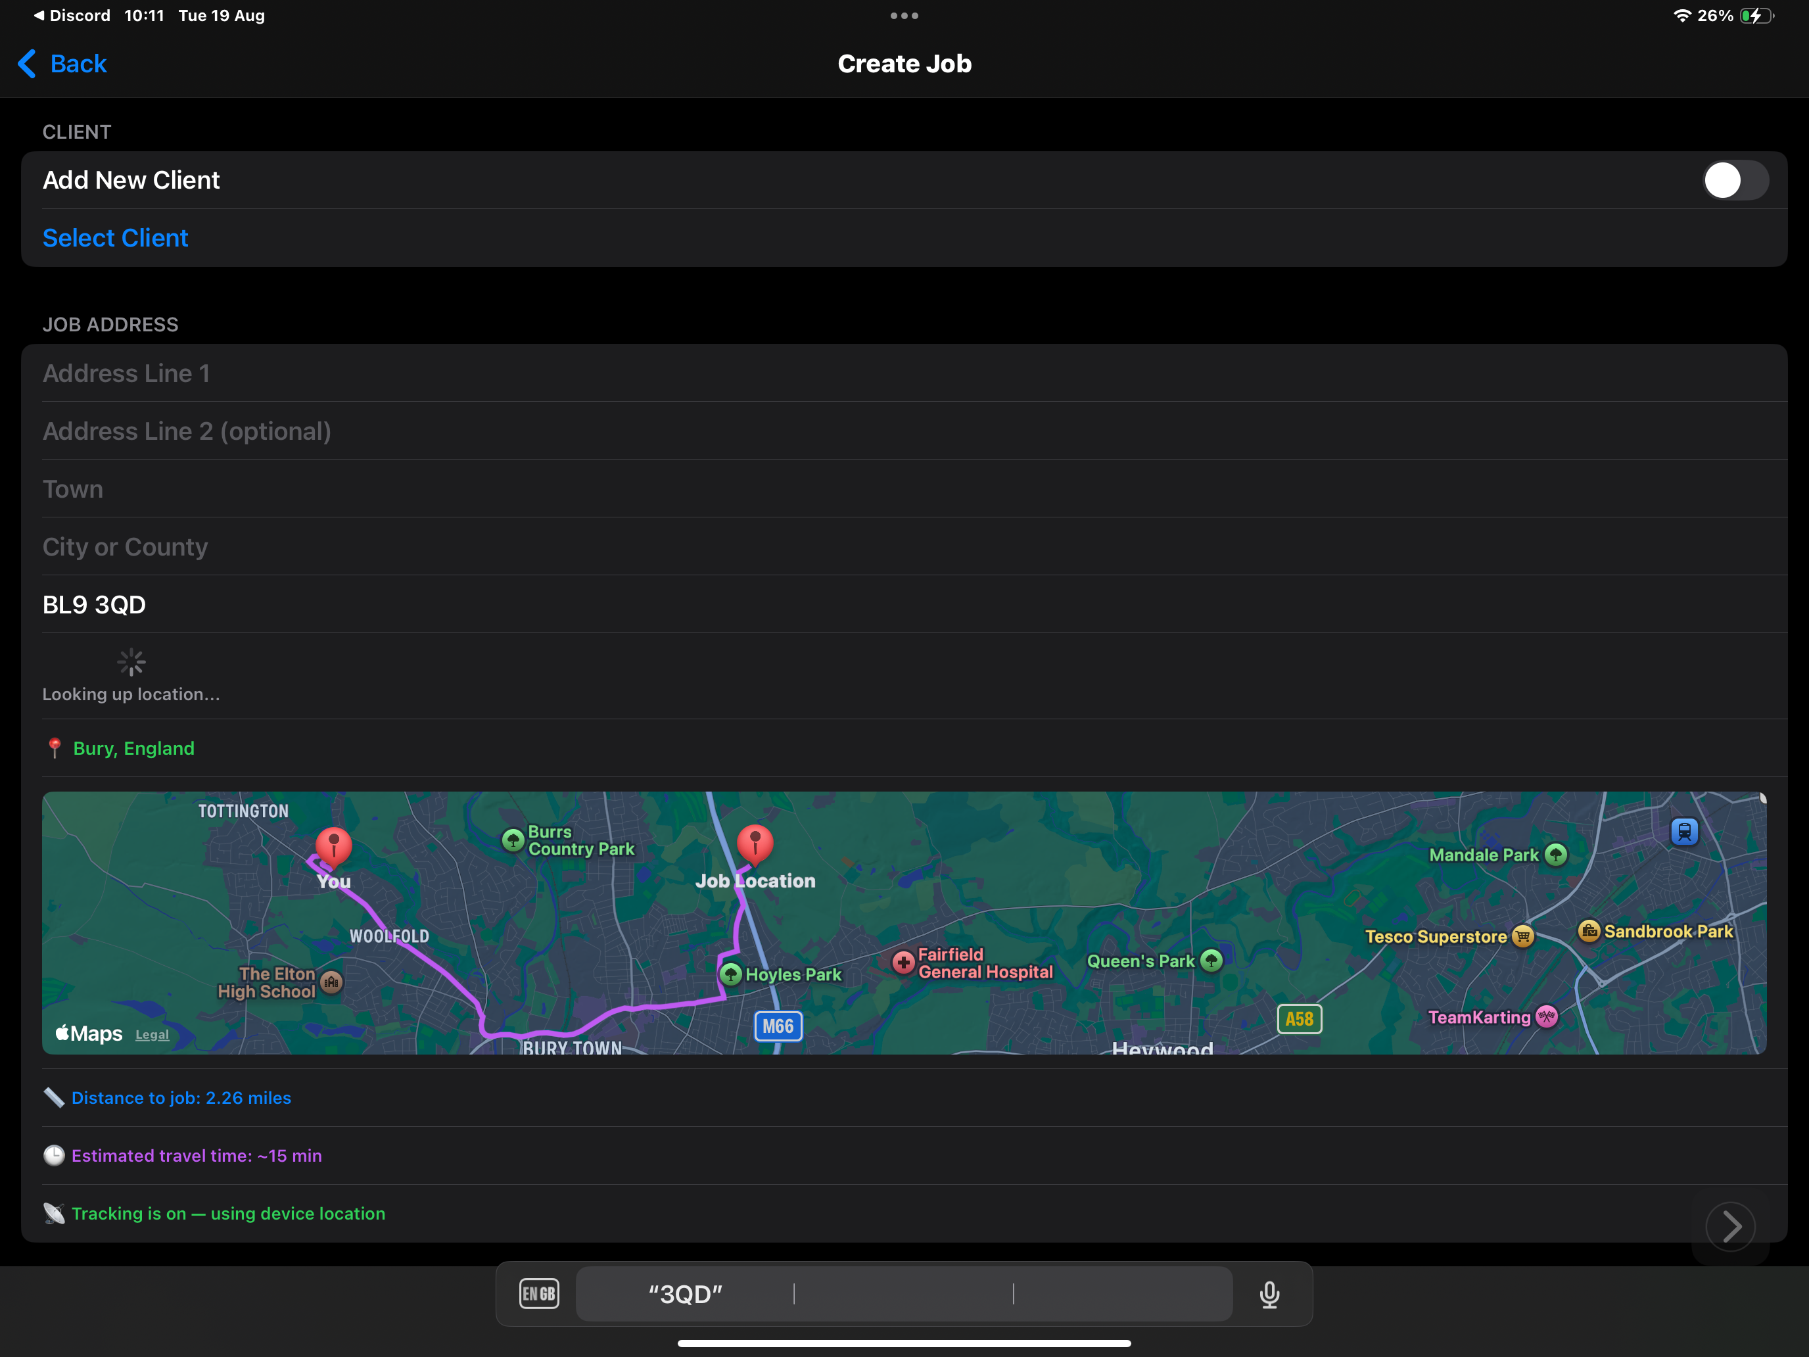Select Queen's Park marker icon
The width and height of the screenshot is (1809, 1357).
point(1211,961)
